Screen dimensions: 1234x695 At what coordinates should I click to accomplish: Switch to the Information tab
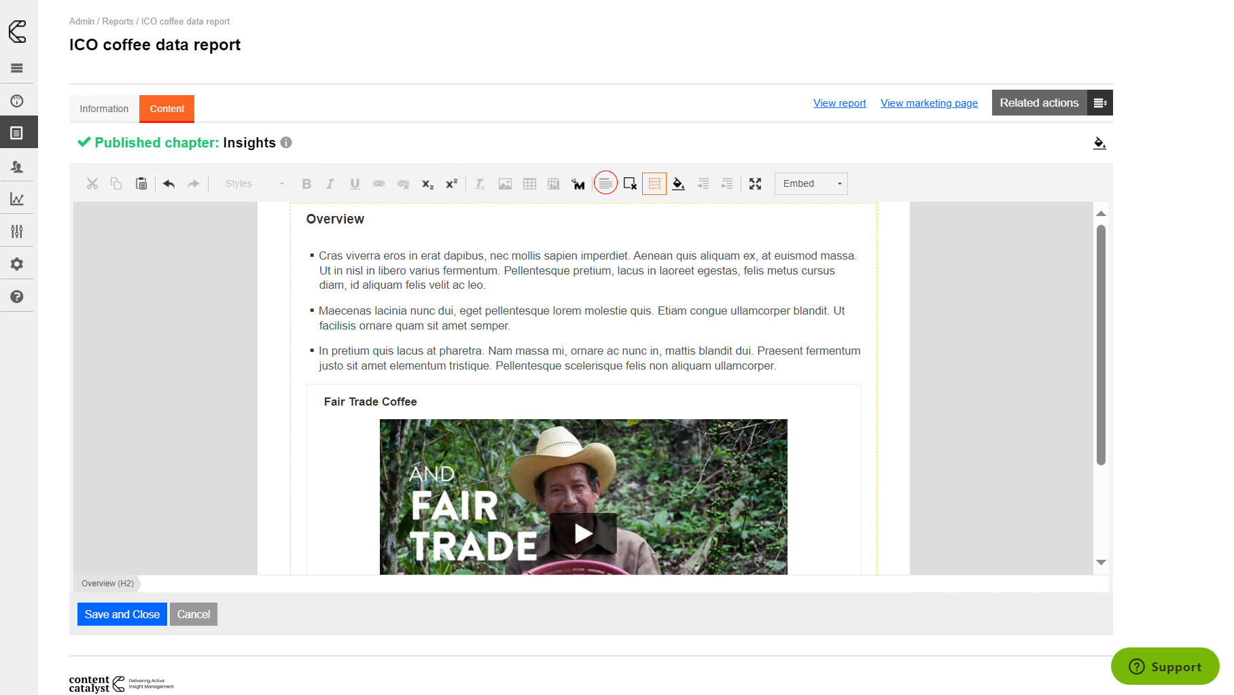click(104, 109)
